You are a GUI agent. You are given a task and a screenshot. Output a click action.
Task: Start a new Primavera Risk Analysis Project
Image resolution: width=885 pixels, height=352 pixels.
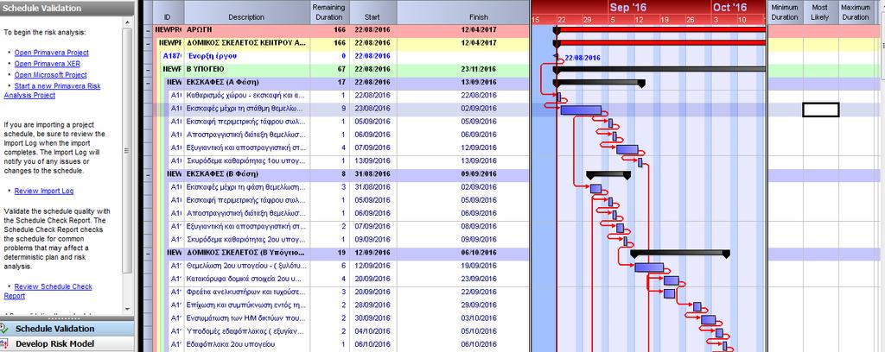pyautogui.click(x=52, y=91)
